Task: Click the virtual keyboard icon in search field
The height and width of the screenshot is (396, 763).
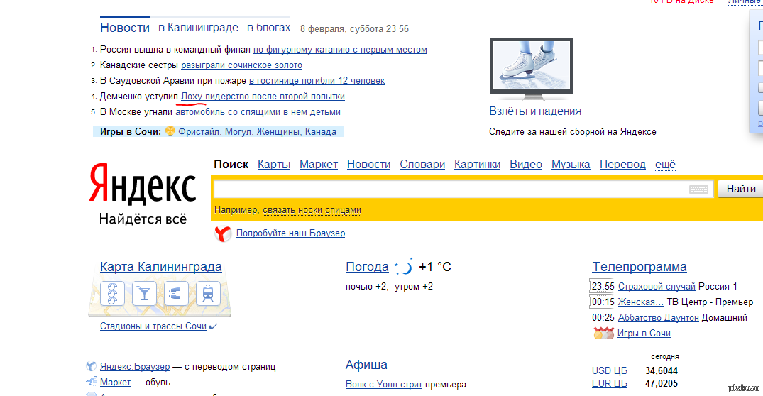Action: pyautogui.click(x=698, y=189)
